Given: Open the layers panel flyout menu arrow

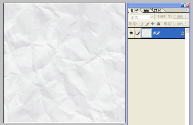Looking at the screenshot, I should point(187,10).
